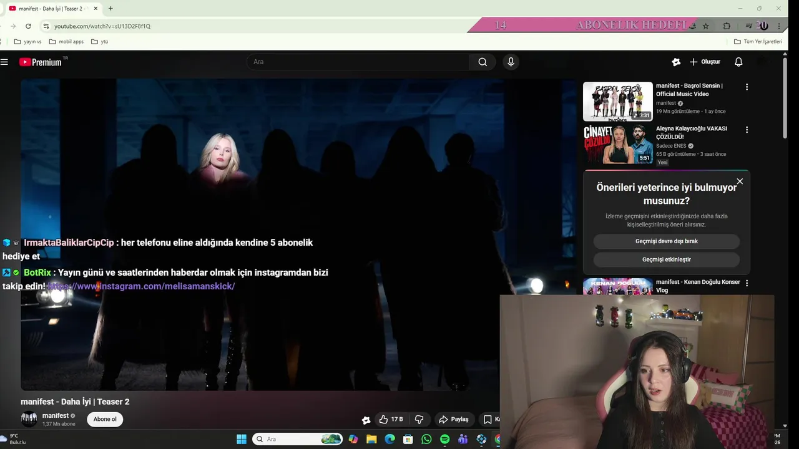The image size is (799, 449).
Task: Go forward in browser history
Action: (x=12, y=26)
